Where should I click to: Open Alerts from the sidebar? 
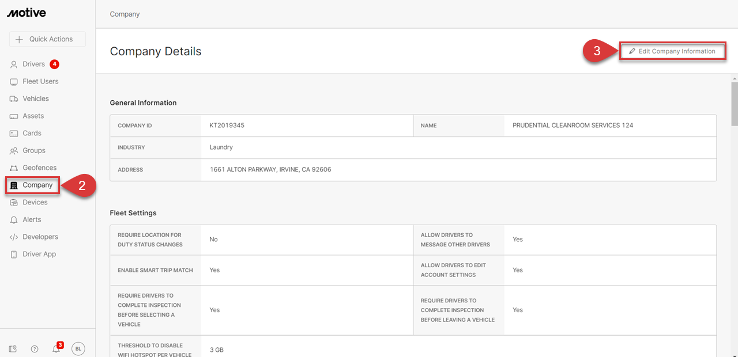(x=32, y=220)
